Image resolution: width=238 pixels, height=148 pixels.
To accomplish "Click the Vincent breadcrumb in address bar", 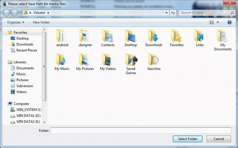I will 39,13.
